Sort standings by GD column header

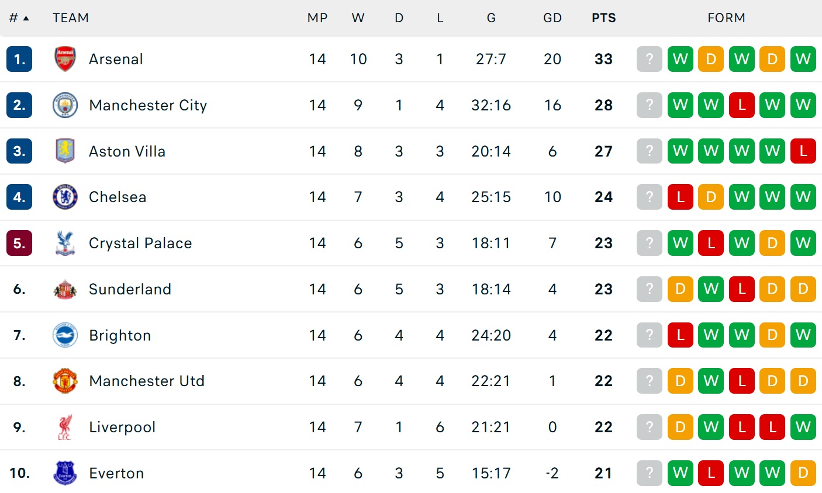[x=552, y=18]
